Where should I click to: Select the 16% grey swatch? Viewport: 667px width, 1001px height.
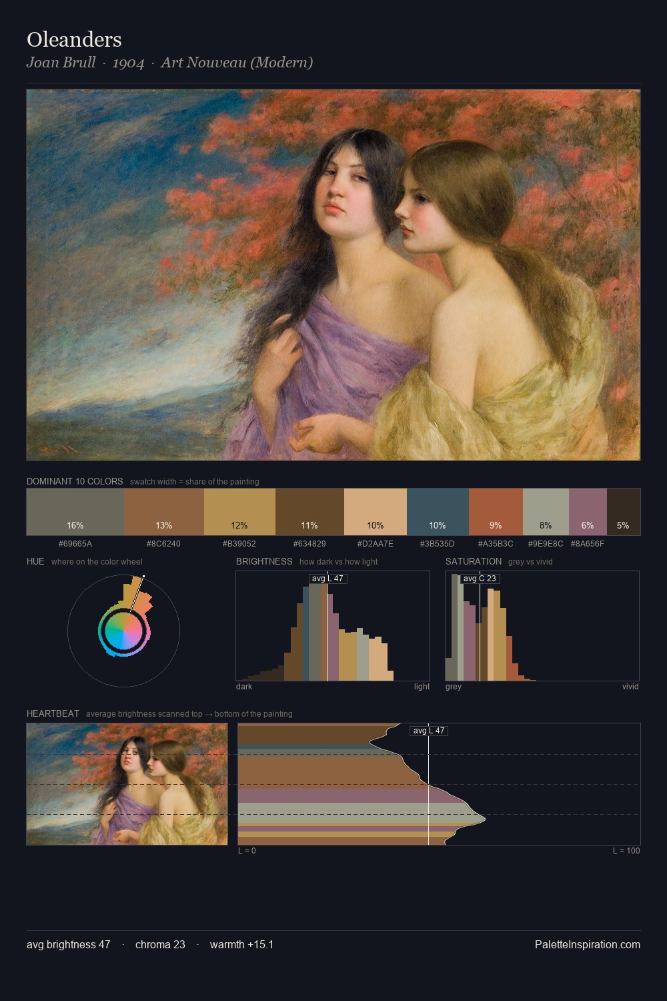(x=75, y=512)
